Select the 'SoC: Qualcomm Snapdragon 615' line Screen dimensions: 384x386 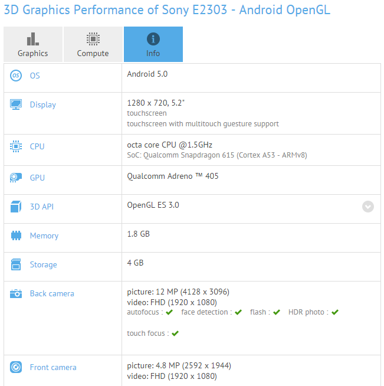tap(217, 155)
